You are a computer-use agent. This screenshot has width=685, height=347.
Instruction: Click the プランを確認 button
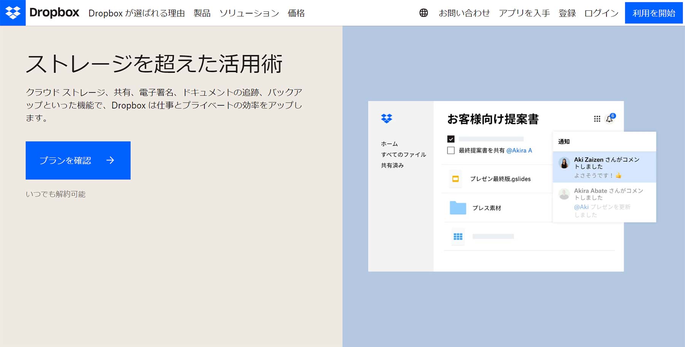78,160
